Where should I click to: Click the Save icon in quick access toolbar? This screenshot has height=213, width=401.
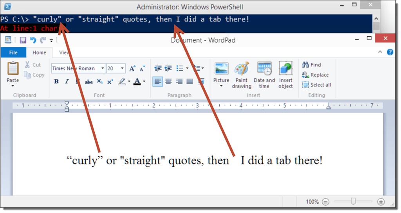point(23,40)
